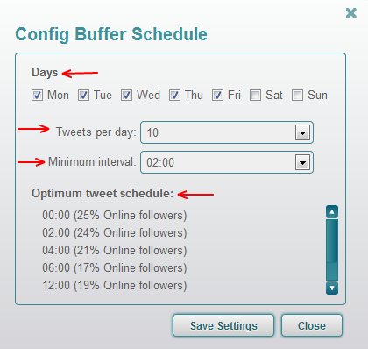Click the schedule list scrollbar thumb
Viewport: 368px width, 349px height.
pyautogui.click(x=332, y=241)
